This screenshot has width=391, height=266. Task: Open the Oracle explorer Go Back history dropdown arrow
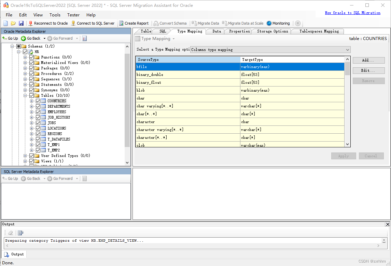coord(44,38)
